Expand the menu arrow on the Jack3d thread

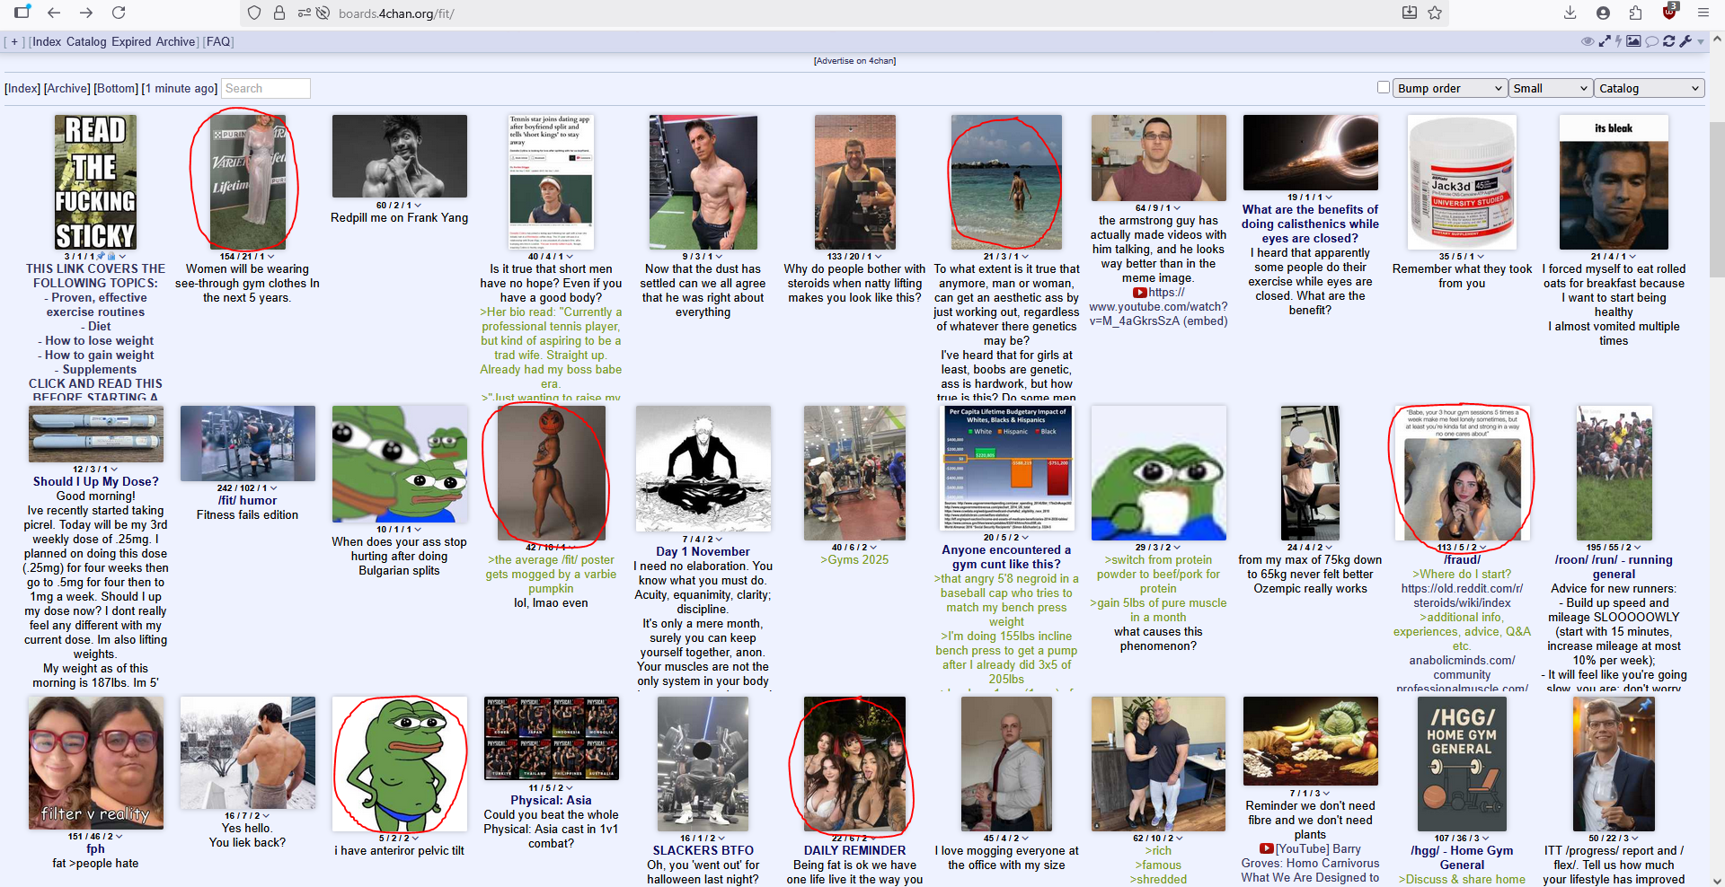click(x=1481, y=256)
